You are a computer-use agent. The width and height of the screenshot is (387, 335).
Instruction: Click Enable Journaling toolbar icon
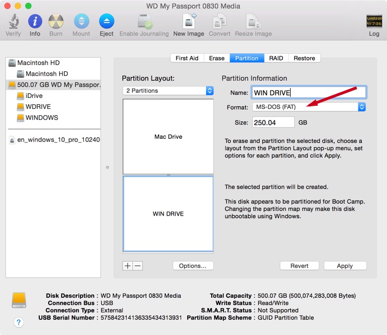click(145, 21)
